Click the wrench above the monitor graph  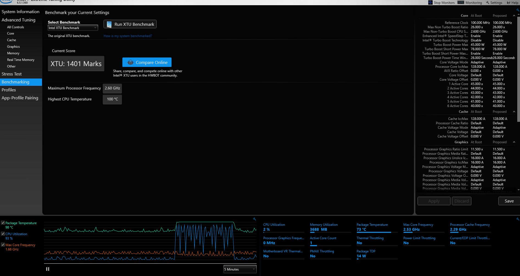tap(254, 219)
